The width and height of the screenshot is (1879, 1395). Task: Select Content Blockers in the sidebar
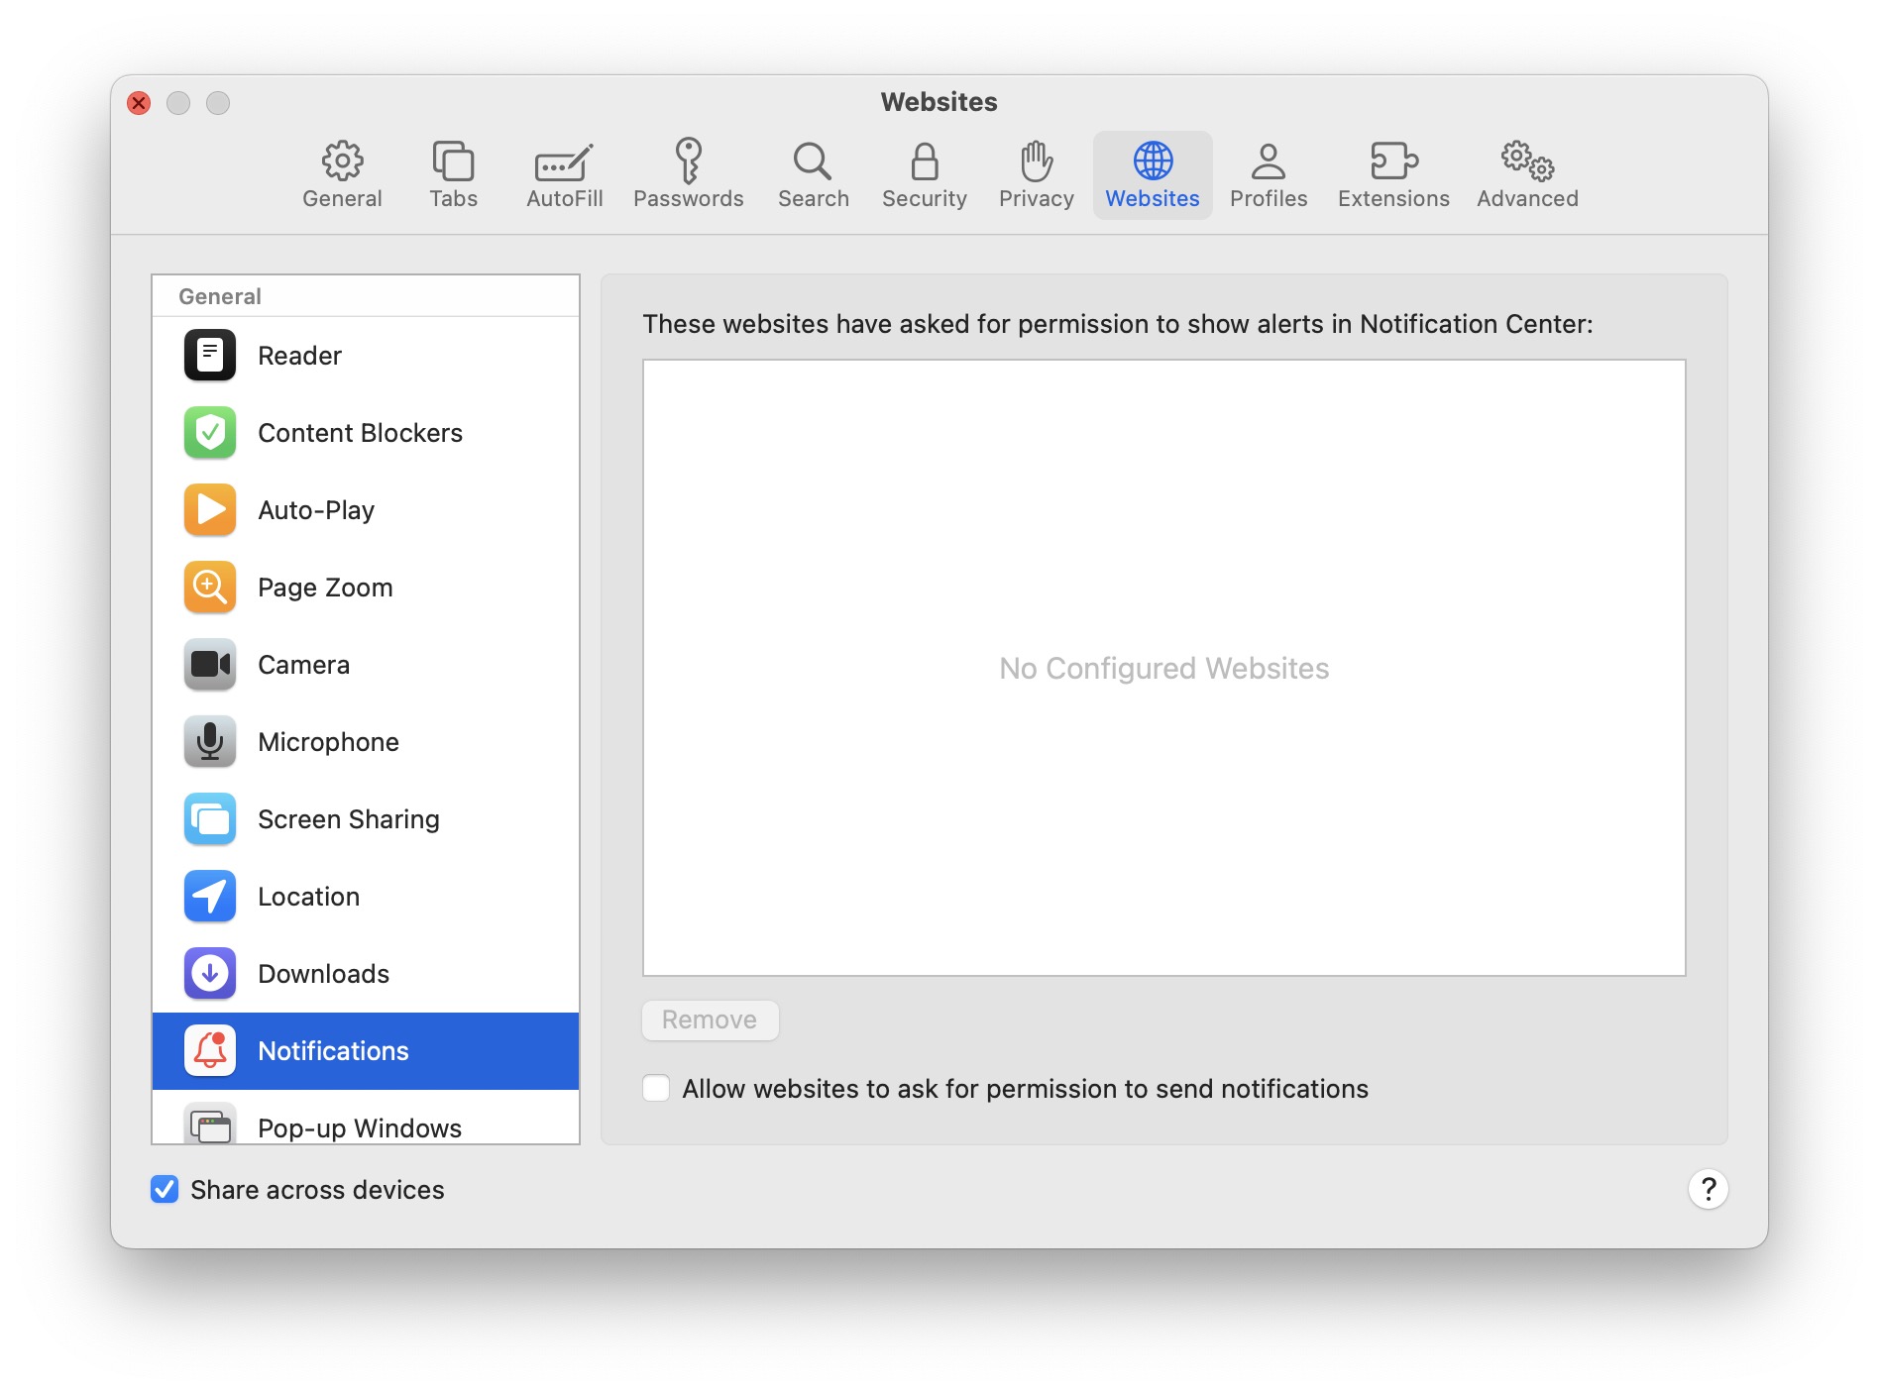pyautogui.click(x=366, y=433)
